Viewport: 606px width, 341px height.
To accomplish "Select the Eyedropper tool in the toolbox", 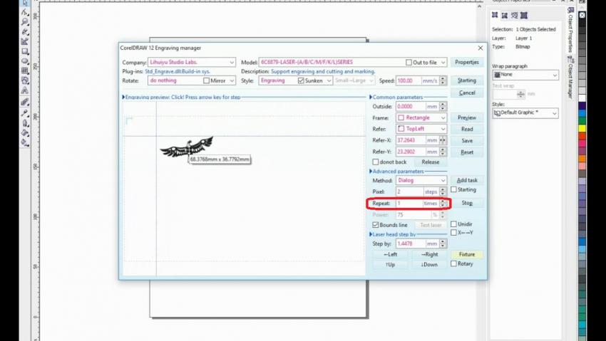I will coord(25,112).
